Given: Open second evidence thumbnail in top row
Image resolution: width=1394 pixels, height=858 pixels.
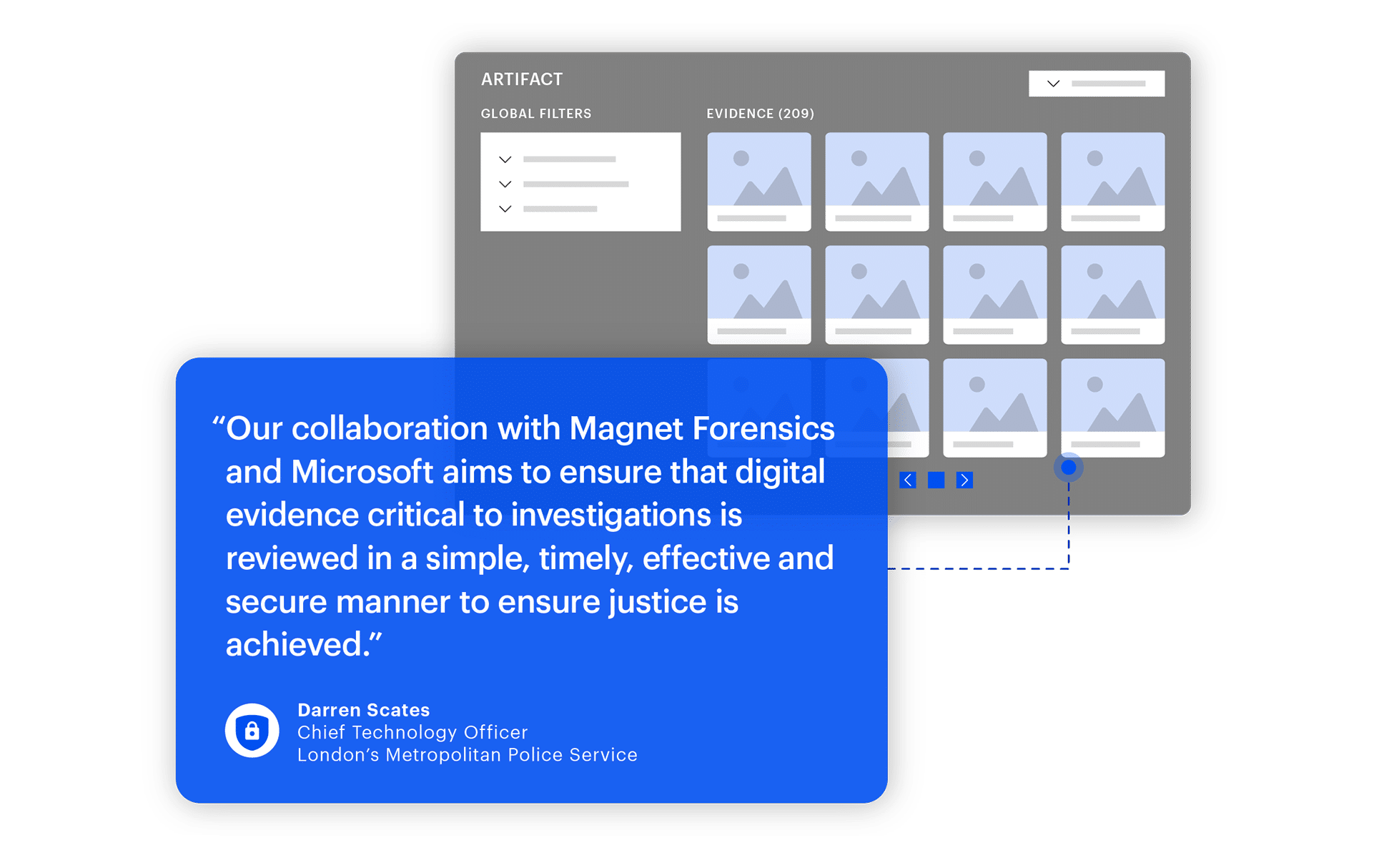Looking at the screenshot, I should pos(876,181).
